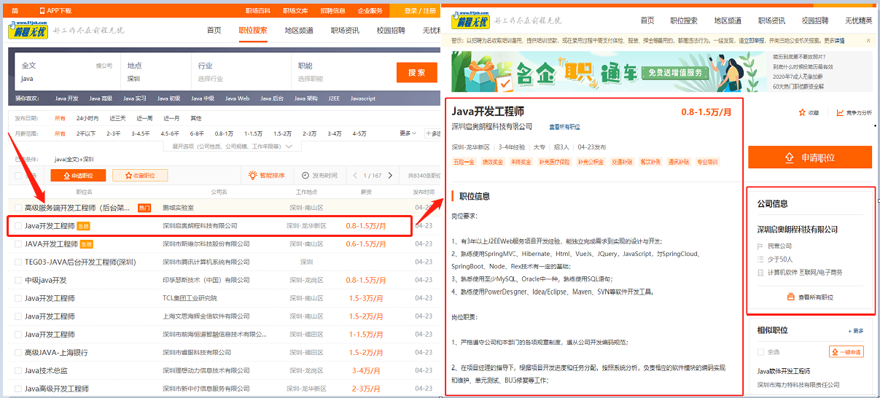Open APP下载 with the phone icon
Image resolution: width=880 pixels, height=398 pixels.
click(x=55, y=11)
